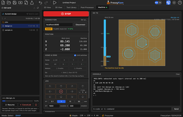Switch units to mm
The height and width of the screenshot is (117, 183).
[x=156, y=3]
